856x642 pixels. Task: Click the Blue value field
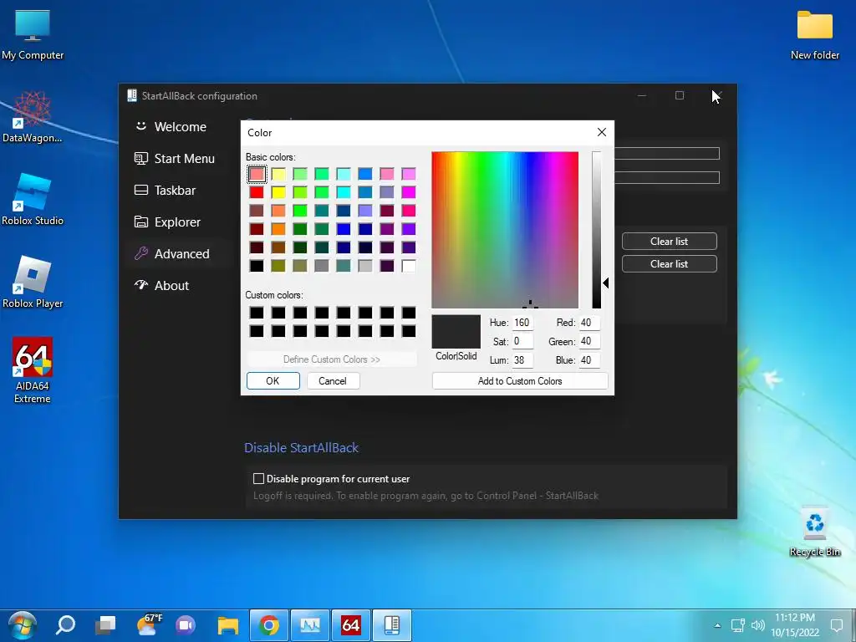[x=589, y=359]
